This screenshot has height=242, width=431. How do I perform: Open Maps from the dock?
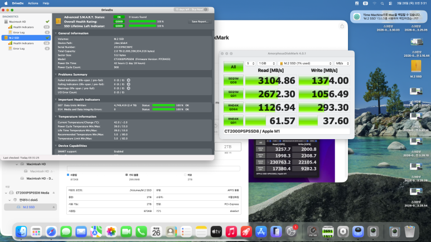[96, 232]
